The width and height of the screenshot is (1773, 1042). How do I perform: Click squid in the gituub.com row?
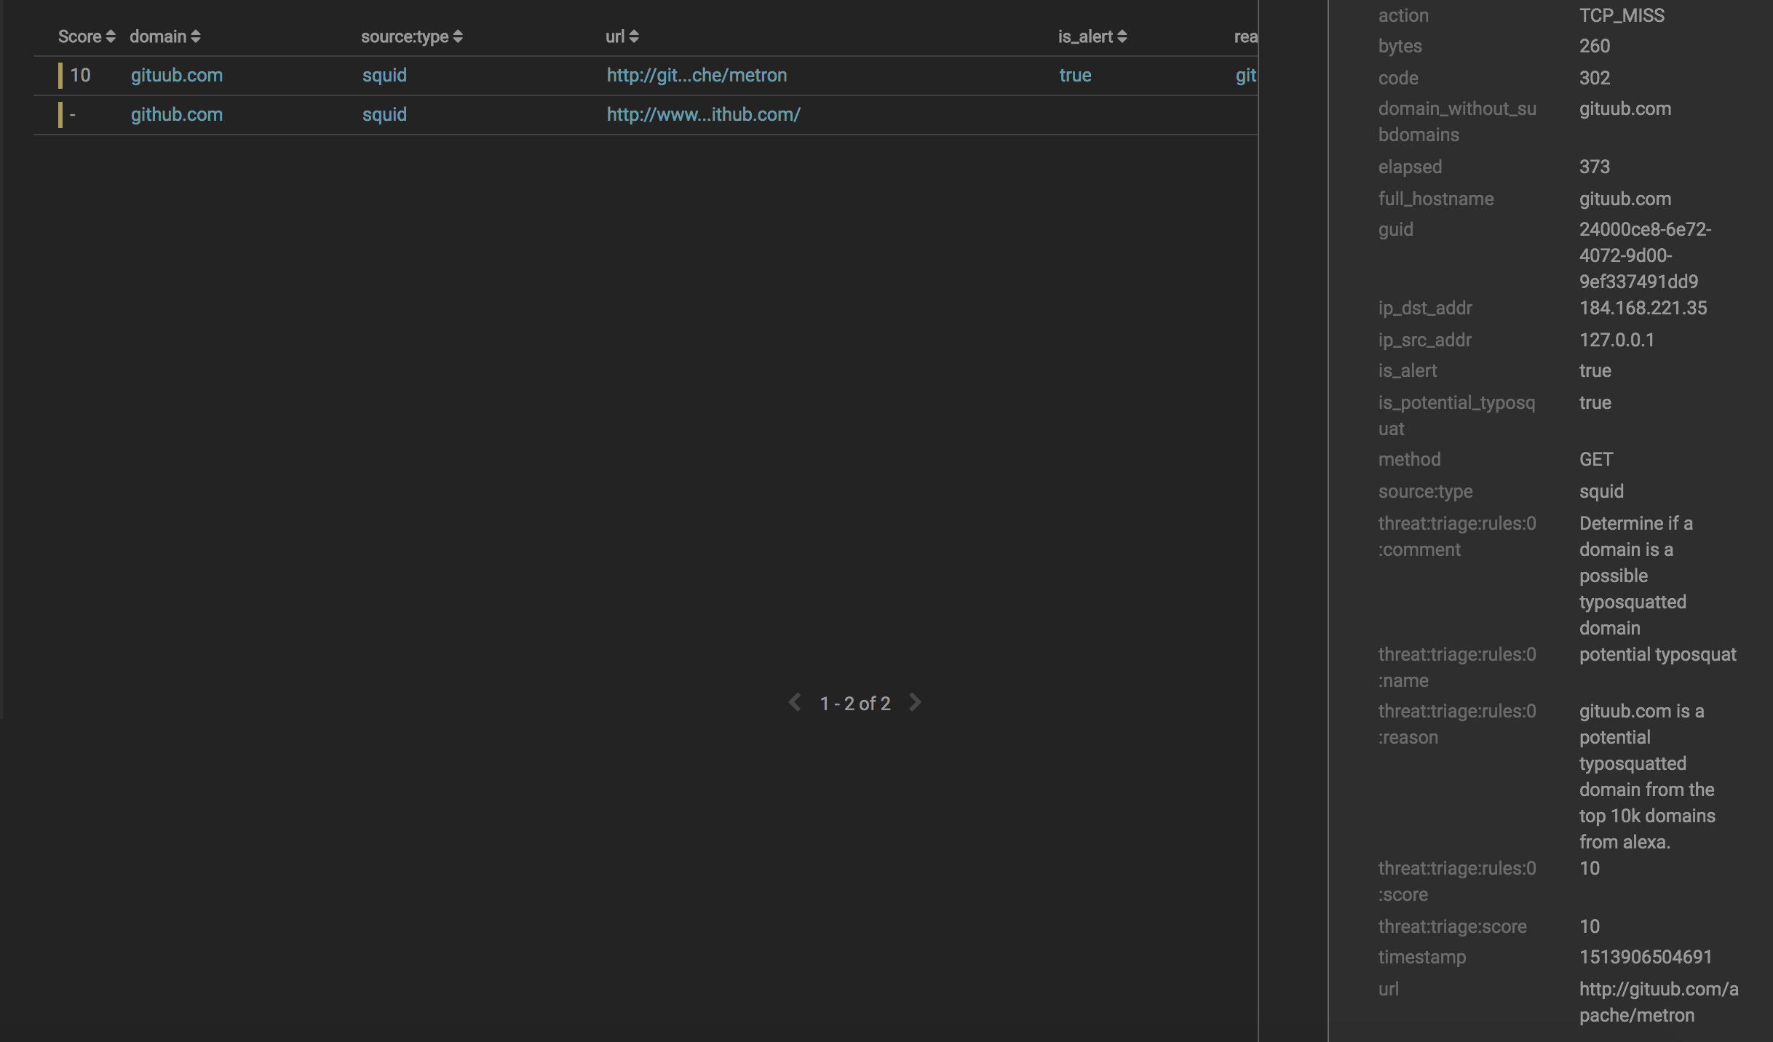coord(384,76)
